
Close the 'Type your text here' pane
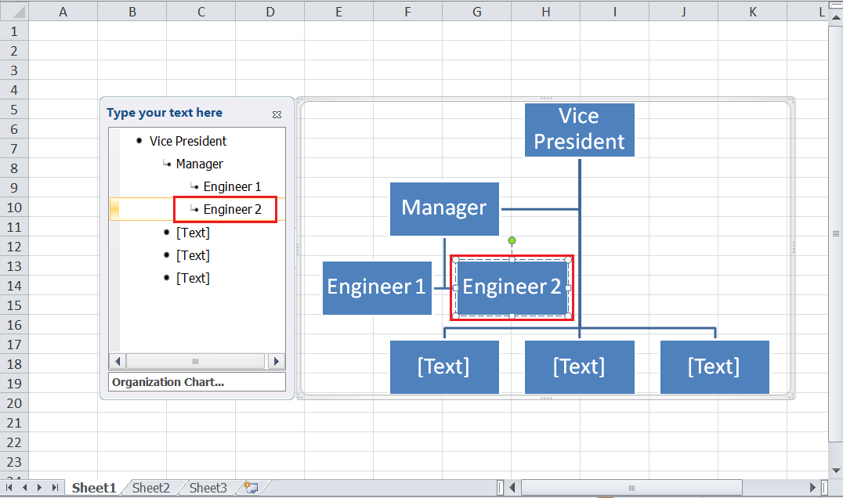point(277,114)
